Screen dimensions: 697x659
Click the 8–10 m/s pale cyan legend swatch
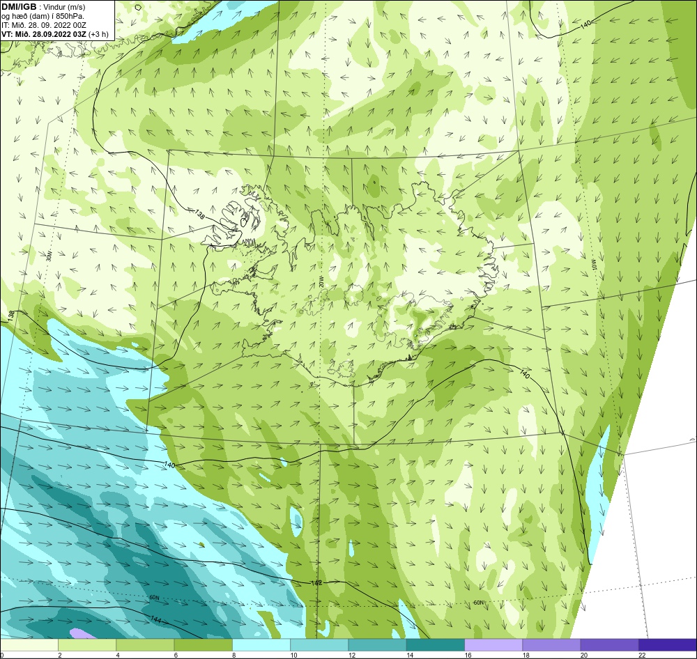click(261, 644)
